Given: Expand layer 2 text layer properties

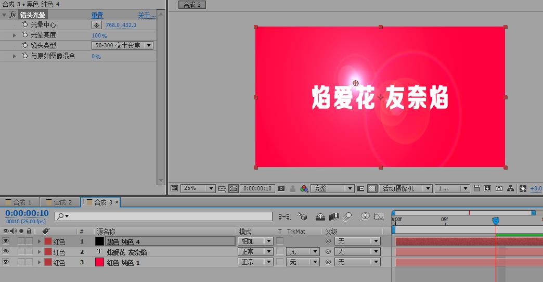Looking at the screenshot, I should tap(39, 252).
